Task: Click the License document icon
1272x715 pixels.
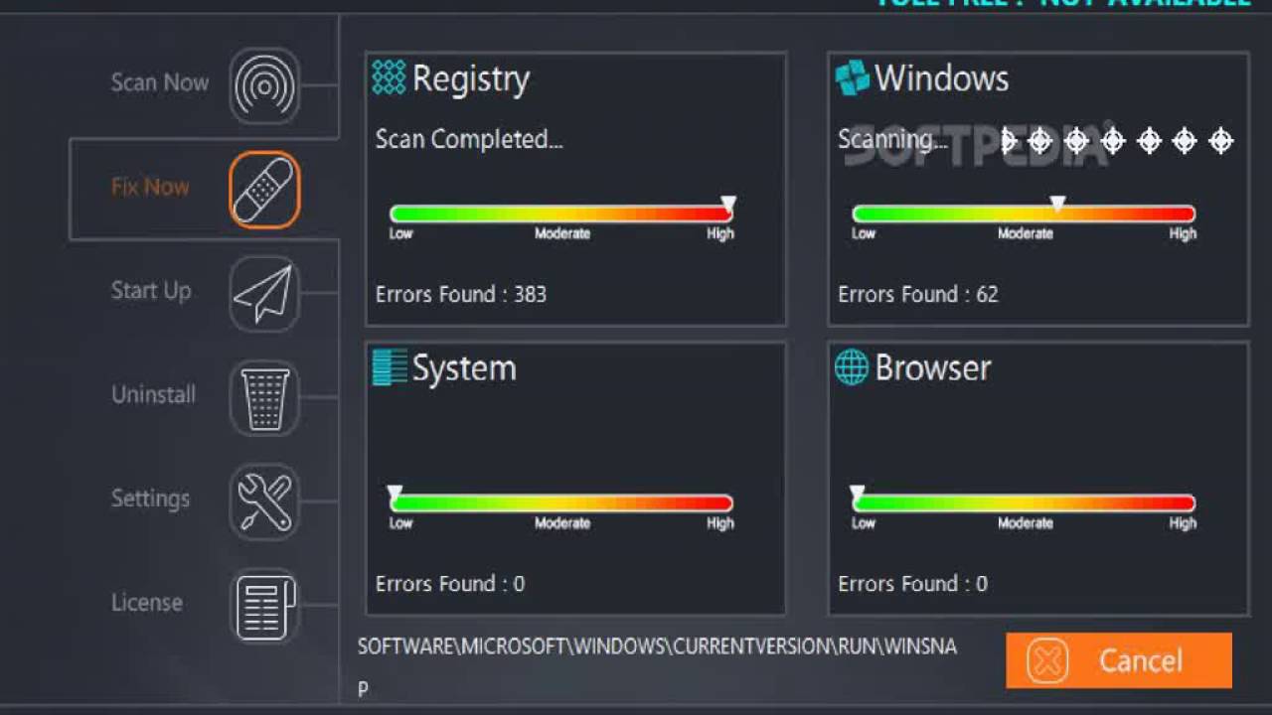Action: pyautogui.click(x=264, y=606)
